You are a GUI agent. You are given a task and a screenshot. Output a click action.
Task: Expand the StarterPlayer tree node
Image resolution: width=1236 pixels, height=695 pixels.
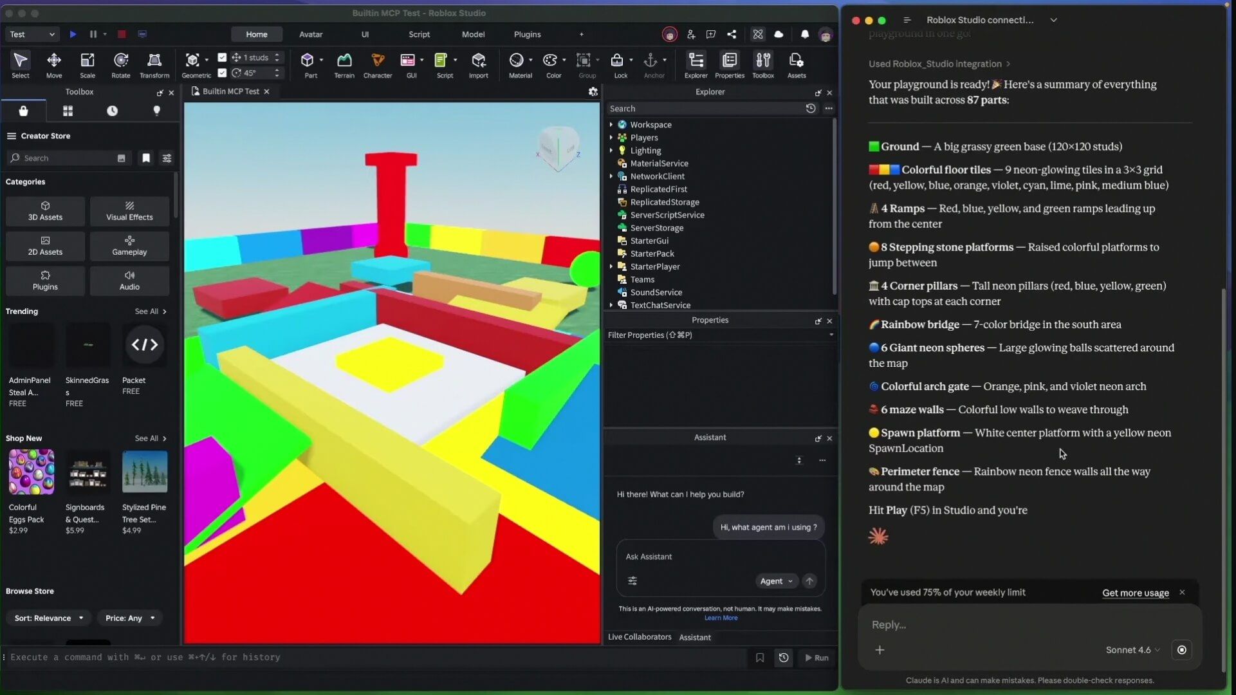(x=611, y=266)
